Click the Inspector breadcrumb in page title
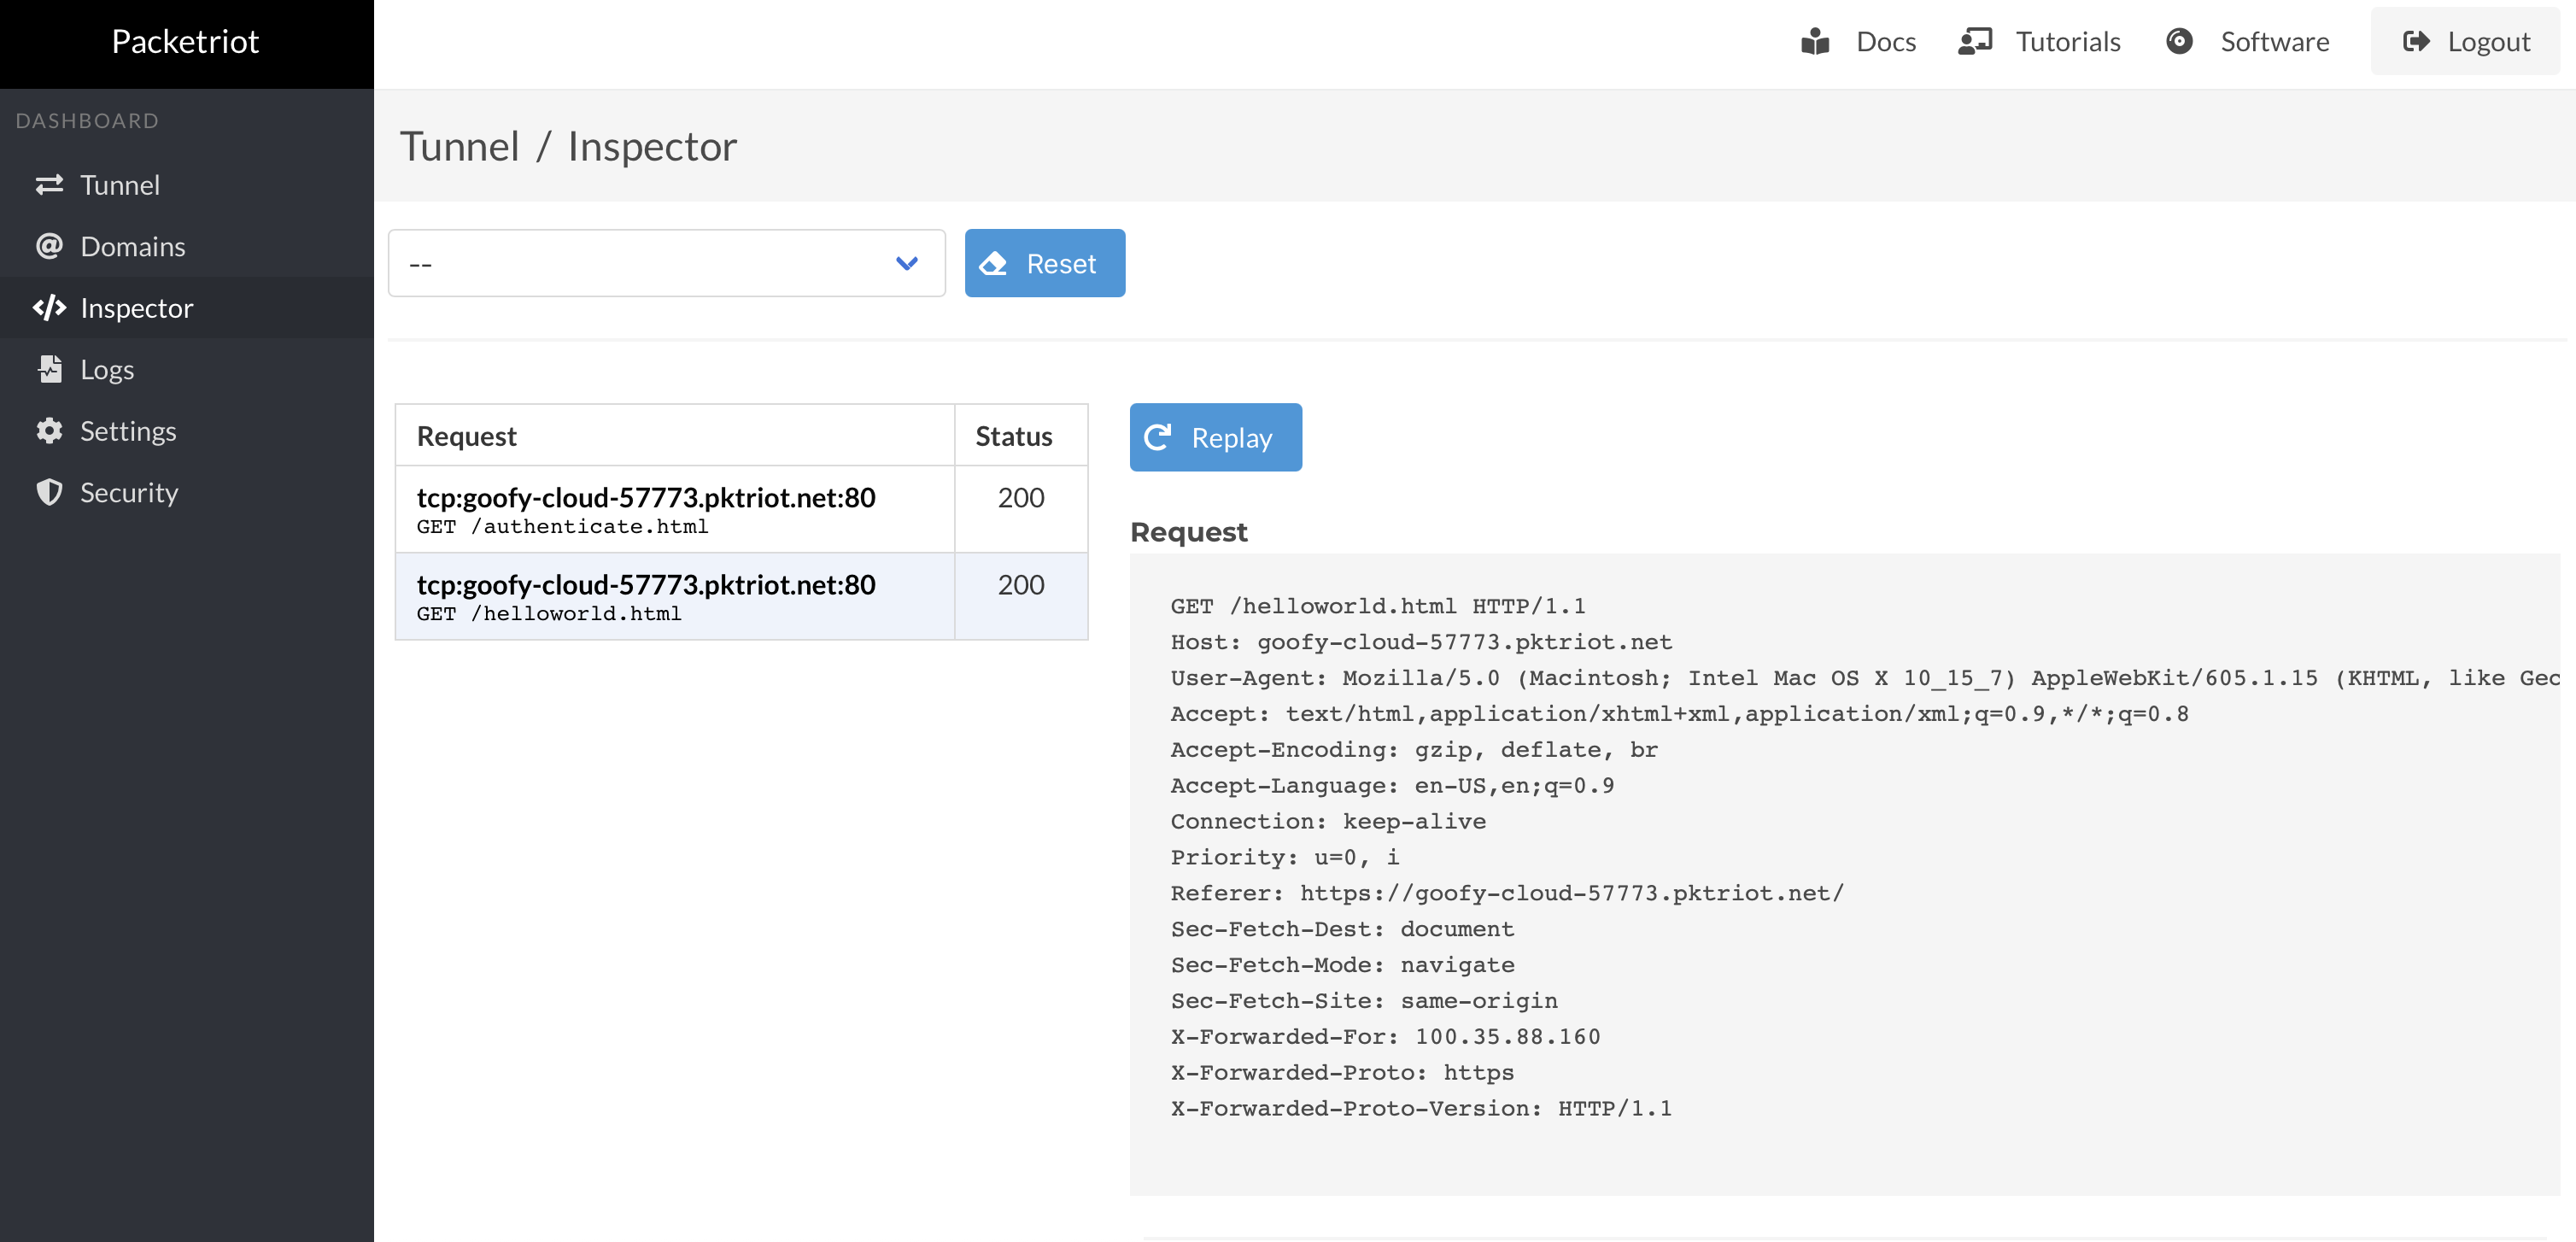The height and width of the screenshot is (1242, 2576). [x=652, y=146]
